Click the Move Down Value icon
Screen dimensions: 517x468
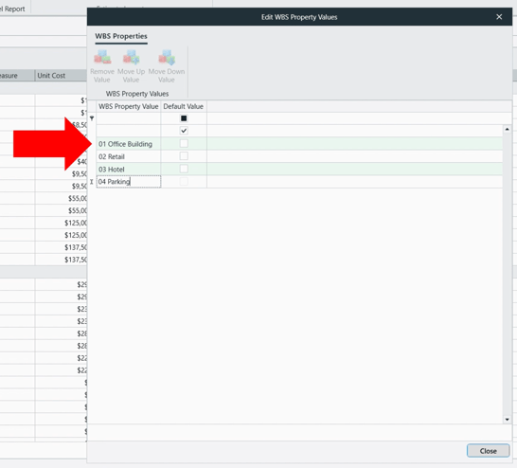coord(167,58)
